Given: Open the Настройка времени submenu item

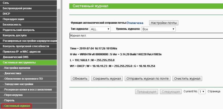Looking at the screenshot, I should click(28, 68).
